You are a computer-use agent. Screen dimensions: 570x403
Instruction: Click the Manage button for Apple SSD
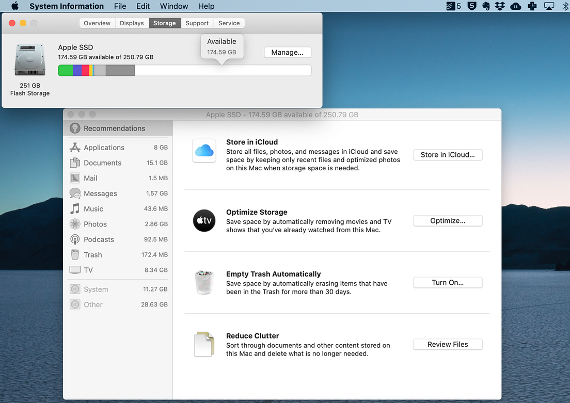pos(288,52)
